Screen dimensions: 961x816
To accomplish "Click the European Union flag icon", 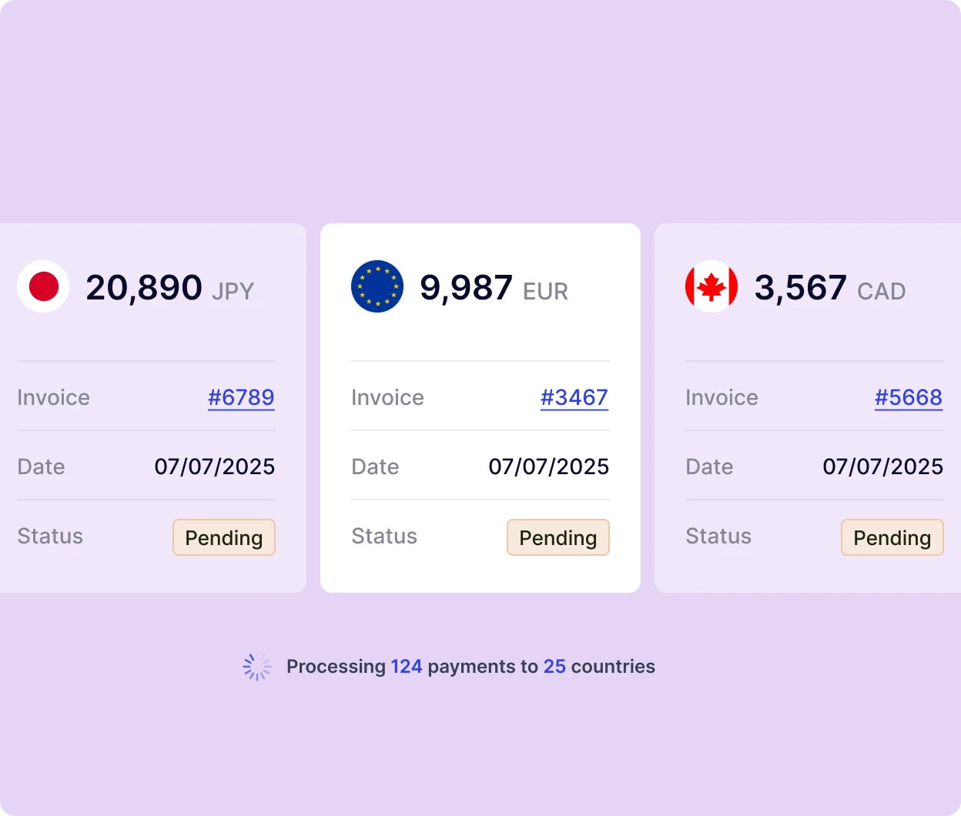I will (377, 286).
